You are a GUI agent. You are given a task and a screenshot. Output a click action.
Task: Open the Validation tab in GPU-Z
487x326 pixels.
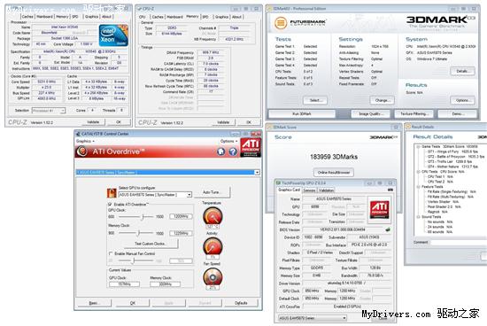[x=327, y=190]
